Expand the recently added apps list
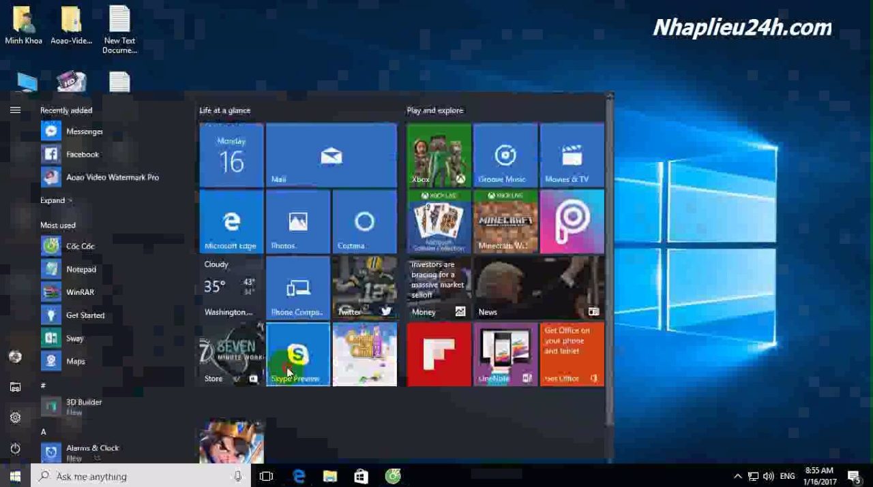The image size is (873, 487). [55, 200]
